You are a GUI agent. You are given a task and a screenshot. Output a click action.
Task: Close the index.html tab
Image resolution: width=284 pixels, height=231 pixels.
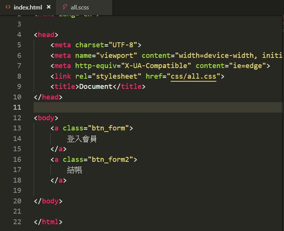(49, 7)
